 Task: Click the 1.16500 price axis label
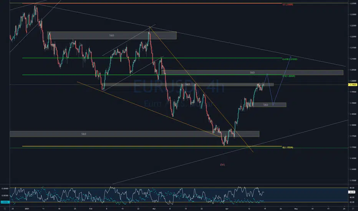click(353, 158)
